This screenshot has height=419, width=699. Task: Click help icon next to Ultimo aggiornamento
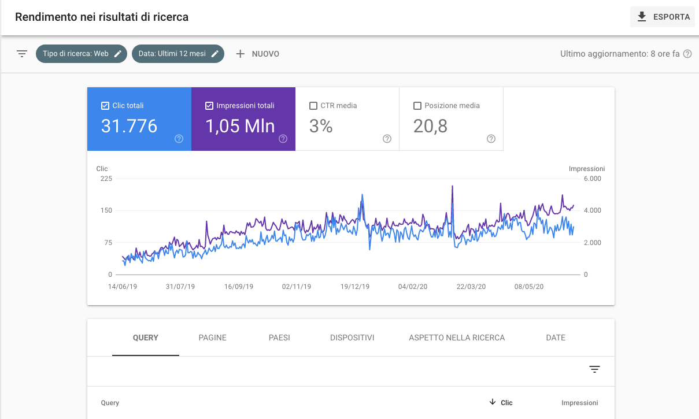pos(687,53)
